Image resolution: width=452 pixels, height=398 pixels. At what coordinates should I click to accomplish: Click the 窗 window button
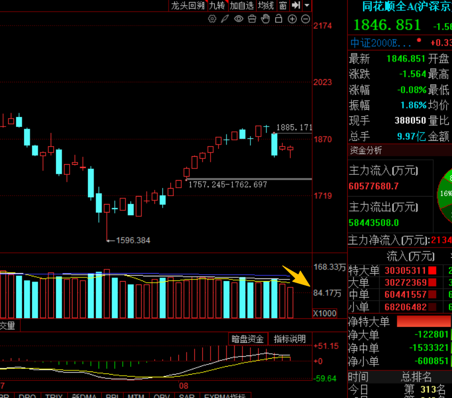[x=283, y=5]
